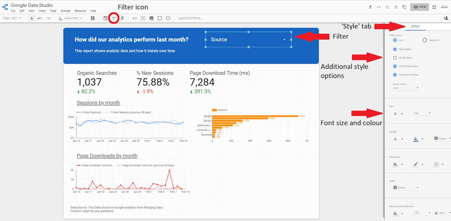Select the Search All radio option
The width and height of the screenshot is (451, 221).
(x=425, y=40)
